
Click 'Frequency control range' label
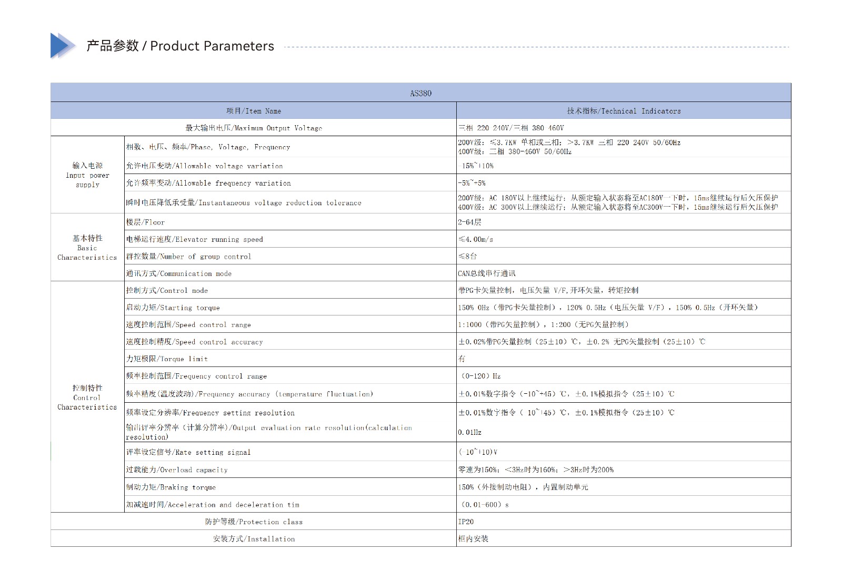pos(196,376)
